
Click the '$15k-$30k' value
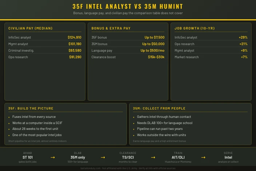tap(156, 57)
